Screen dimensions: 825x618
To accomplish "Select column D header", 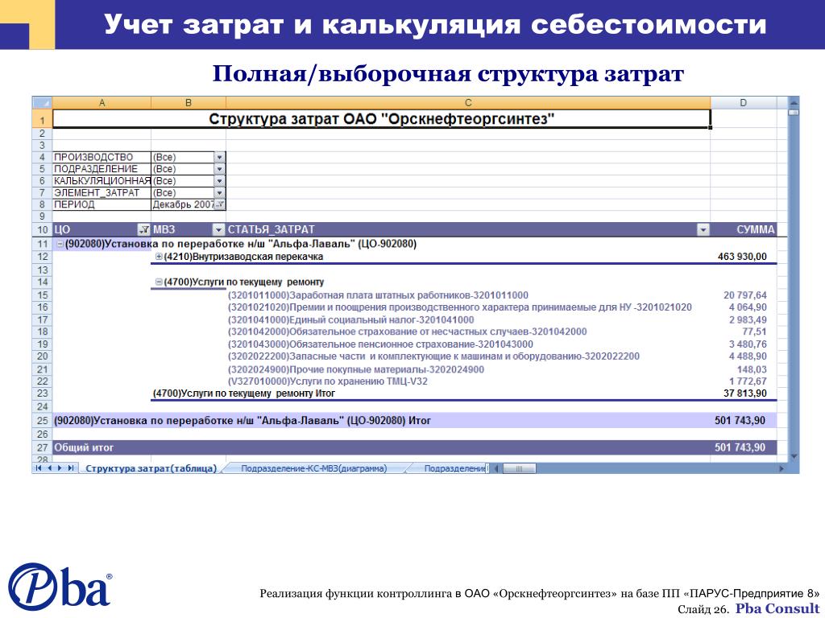I will [743, 102].
